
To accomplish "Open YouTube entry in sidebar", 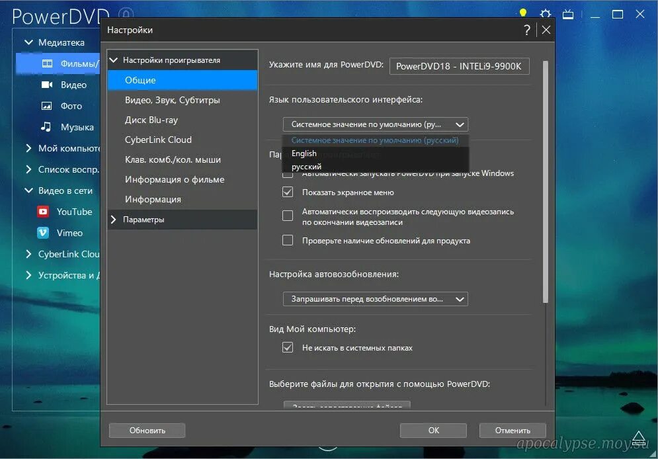I will point(74,212).
